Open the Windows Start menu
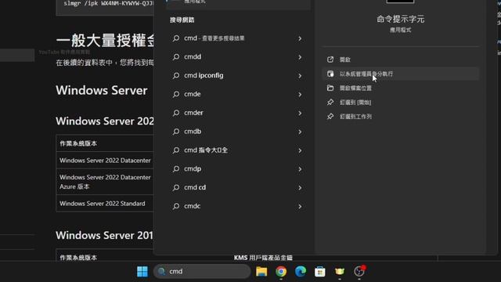The height and width of the screenshot is (282, 501). pyautogui.click(x=142, y=272)
